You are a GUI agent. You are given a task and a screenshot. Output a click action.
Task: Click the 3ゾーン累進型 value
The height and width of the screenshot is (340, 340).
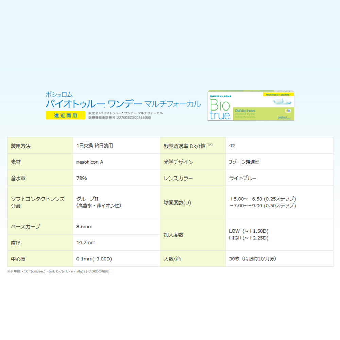coord(244,162)
